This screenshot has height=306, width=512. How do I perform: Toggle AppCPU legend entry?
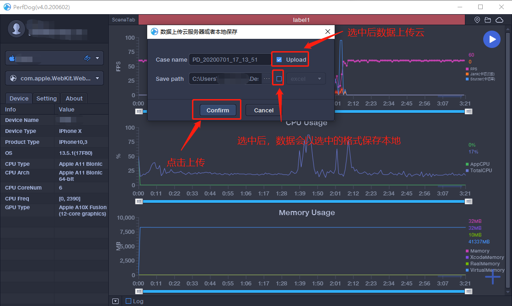[477, 164]
